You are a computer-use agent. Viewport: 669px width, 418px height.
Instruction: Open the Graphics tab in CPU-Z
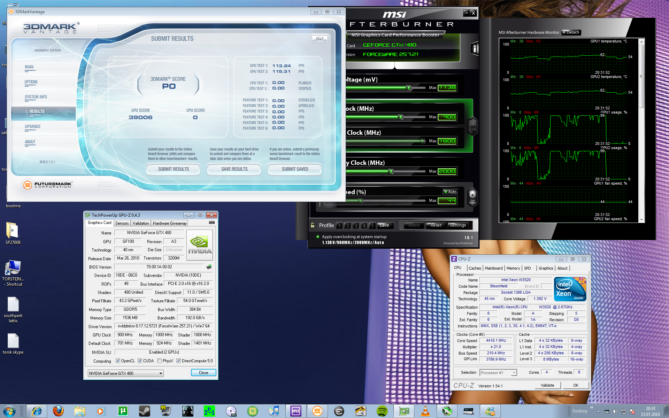[x=546, y=268]
